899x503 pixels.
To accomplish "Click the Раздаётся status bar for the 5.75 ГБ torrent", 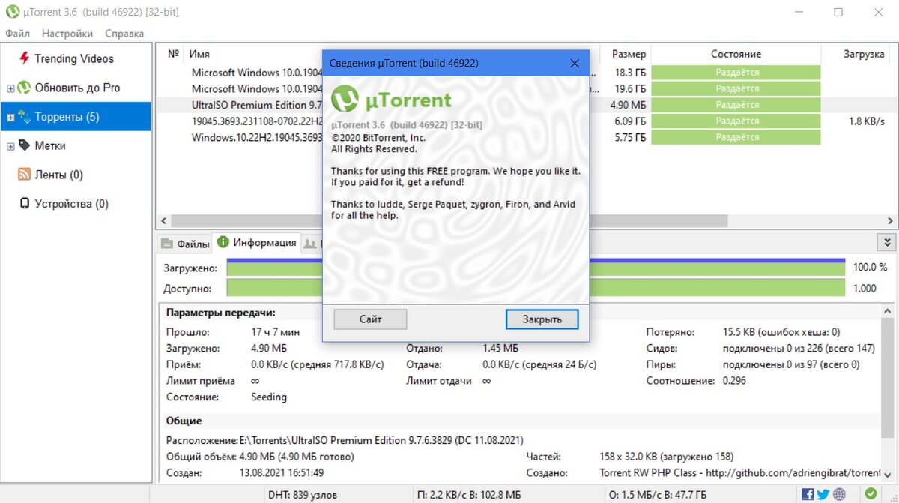I will 736,137.
